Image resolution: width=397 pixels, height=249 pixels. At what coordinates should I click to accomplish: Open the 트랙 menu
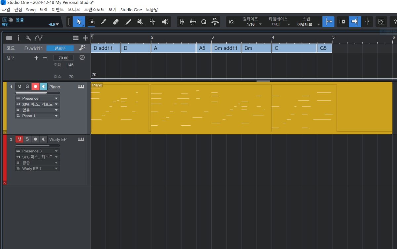(43, 10)
